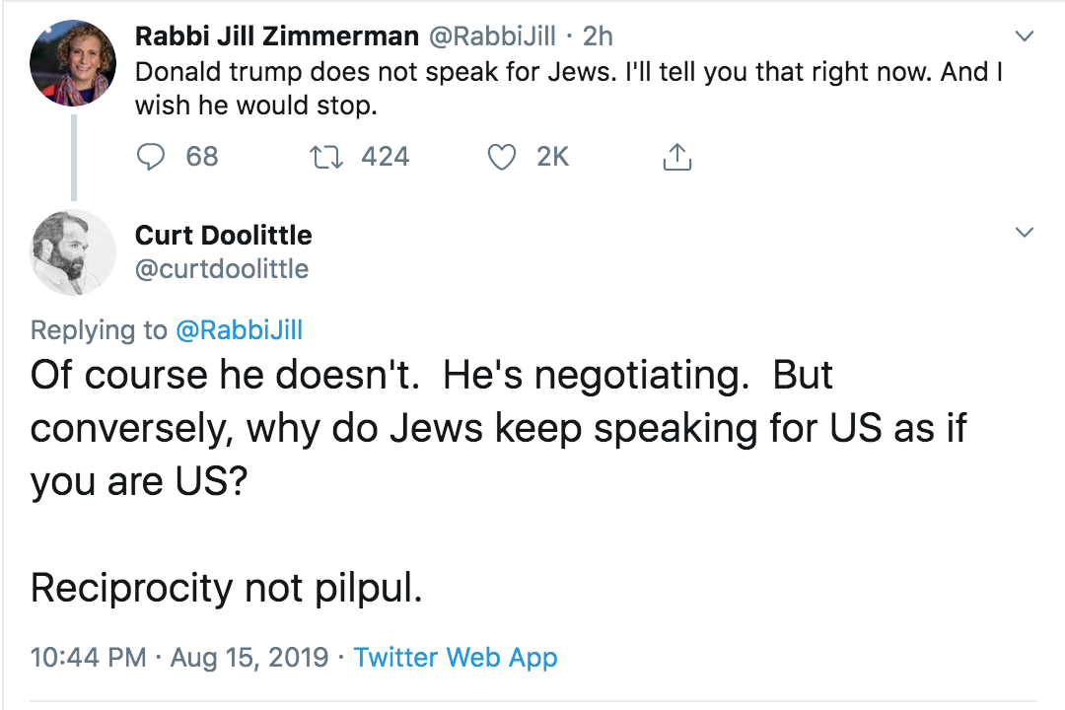Click Curt Doolittle's avatar picture
Image resolution: width=1065 pixels, height=710 pixels.
(x=74, y=251)
